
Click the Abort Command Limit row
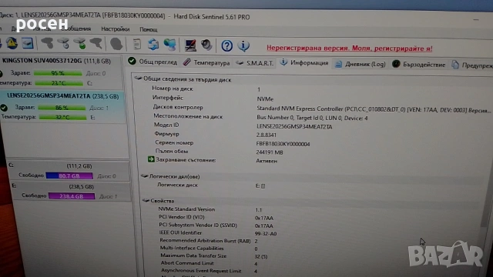[x=209, y=263]
